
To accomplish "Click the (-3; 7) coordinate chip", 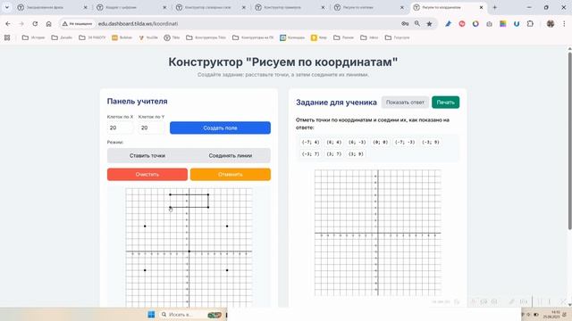I will (310, 154).
